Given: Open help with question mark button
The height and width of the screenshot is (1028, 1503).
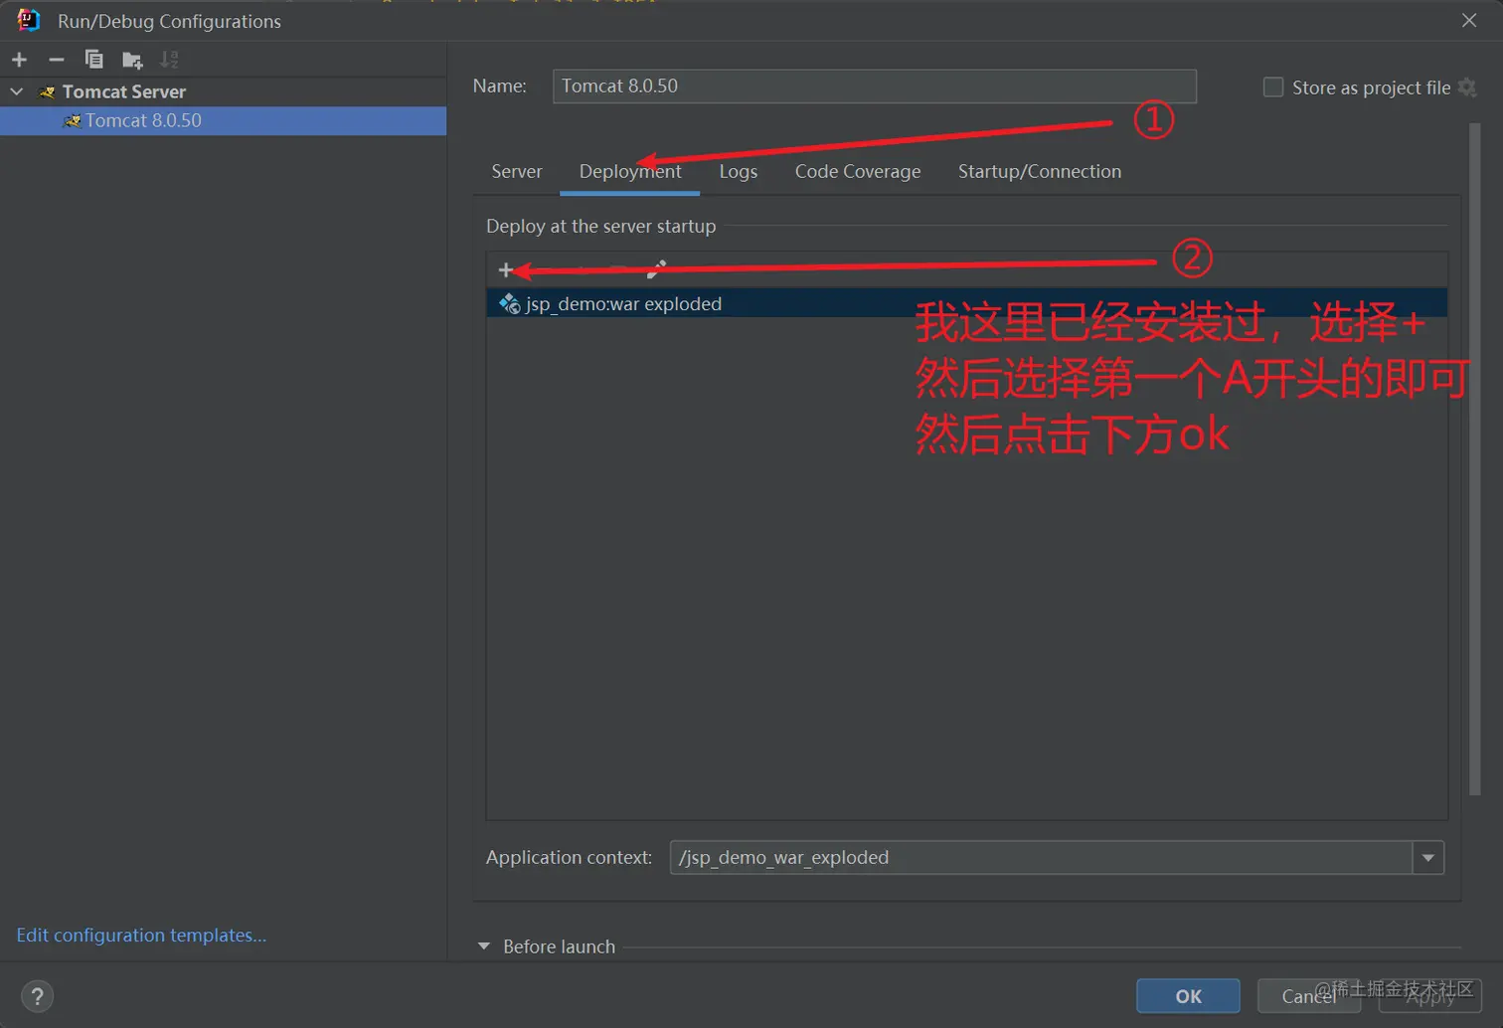Looking at the screenshot, I should pyautogui.click(x=37, y=996).
